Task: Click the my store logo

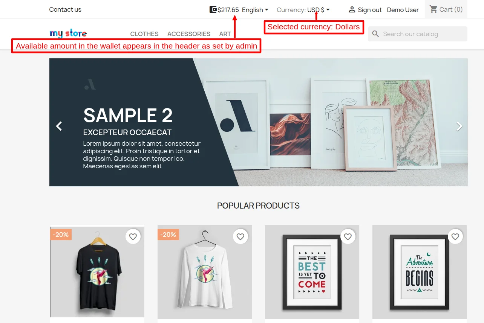Action: [68, 34]
